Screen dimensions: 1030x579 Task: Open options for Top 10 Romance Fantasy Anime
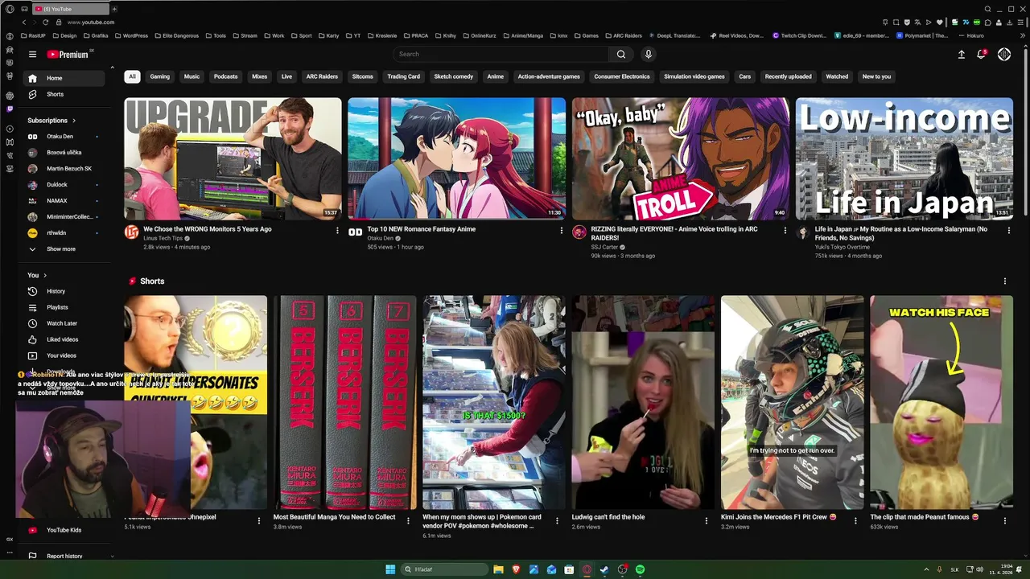[562, 230]
